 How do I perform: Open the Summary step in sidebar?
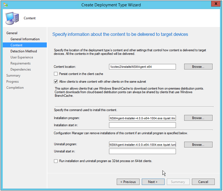[13, 76]
